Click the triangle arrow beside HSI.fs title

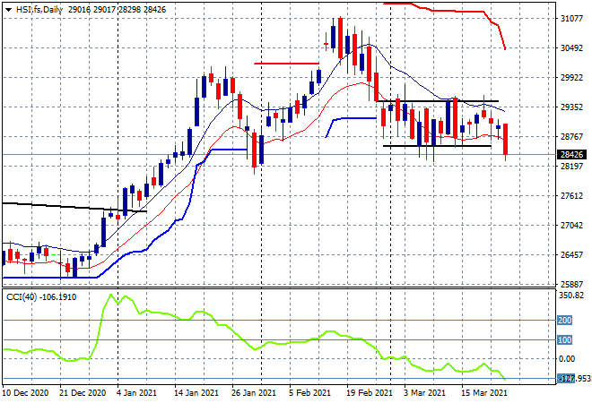(x=8, y=10)
